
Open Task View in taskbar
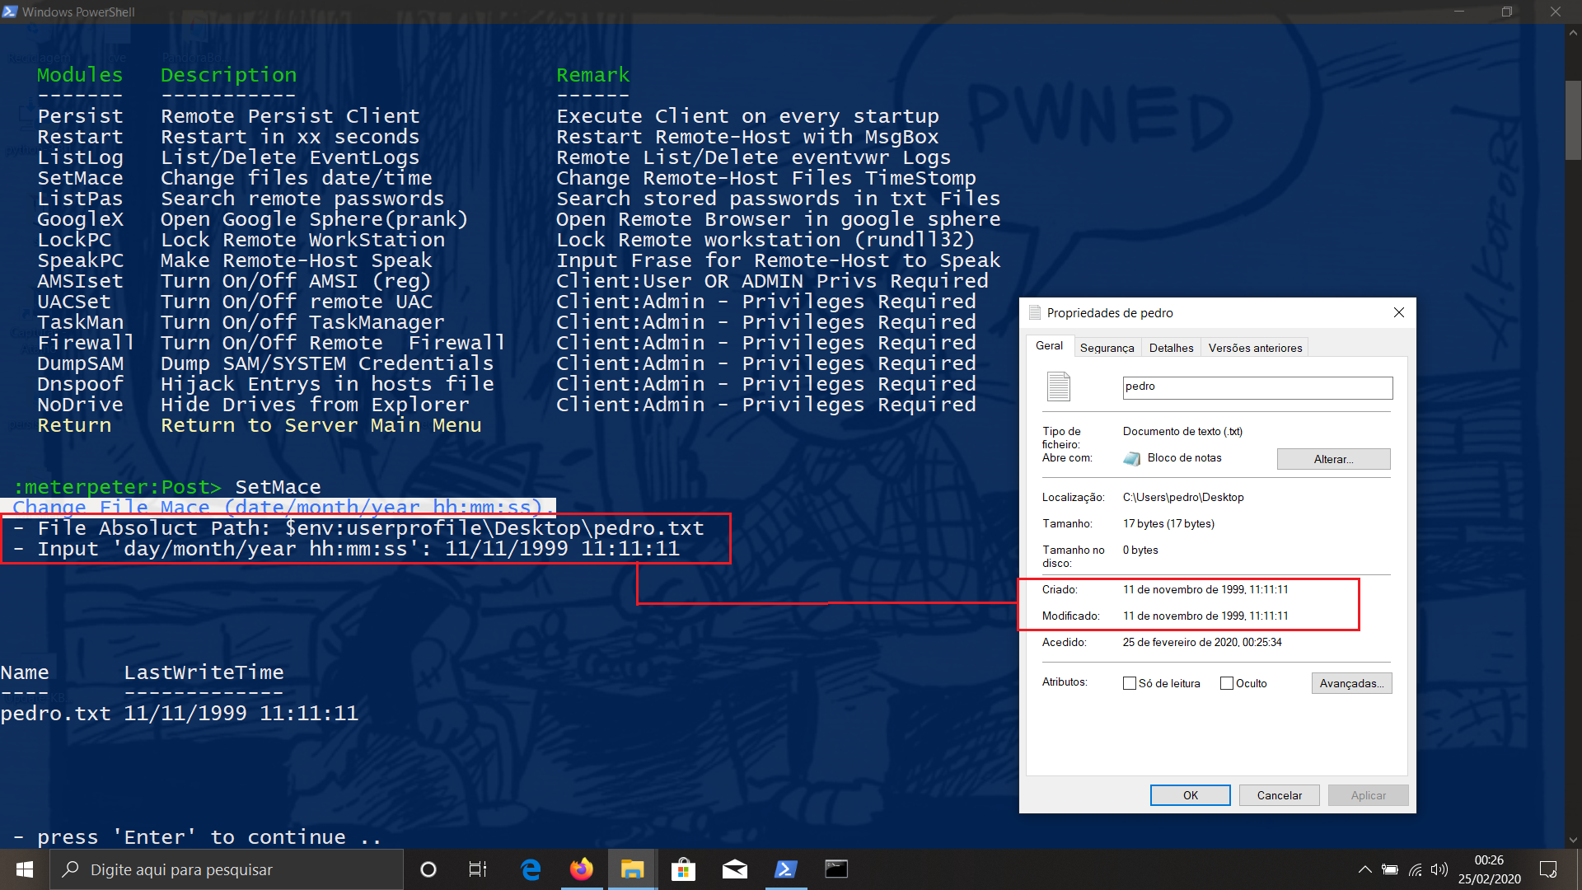[x=478, y=869]
